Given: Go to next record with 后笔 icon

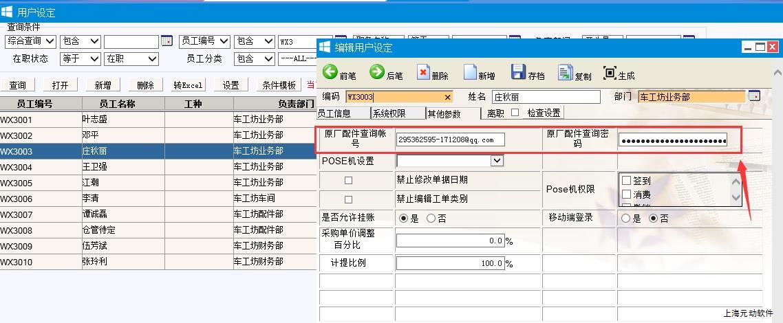Looking at the screenshot, I should click(377, 73).
